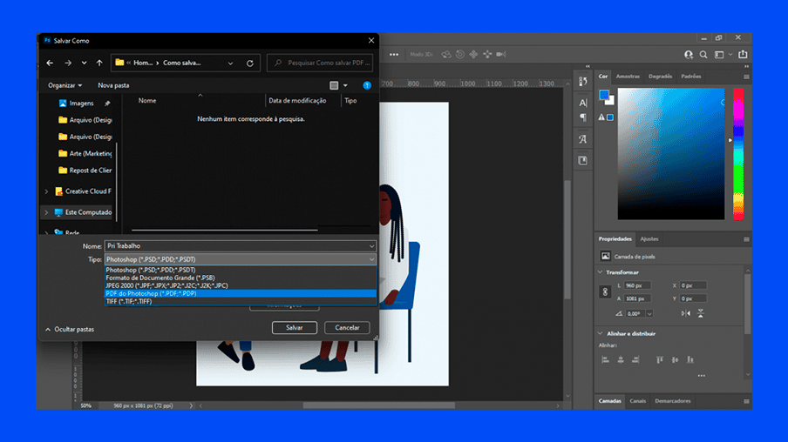Image resolution: width=788 pixels, height=442 pixels.
Task: Switch to the Amostras tab
Action: coord(628,77)
